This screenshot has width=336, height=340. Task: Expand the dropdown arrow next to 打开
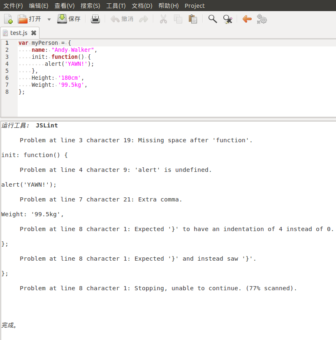49,19
